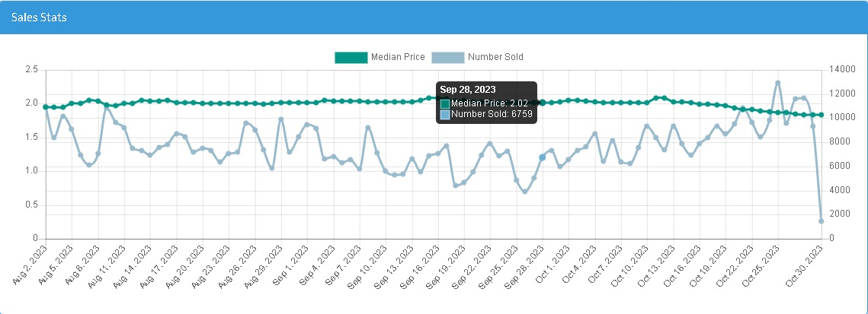The height and width of the screenshot is (314, 868).
Task: Select the highlighted Median Price point under tooltip
Action: coord(542,102)
